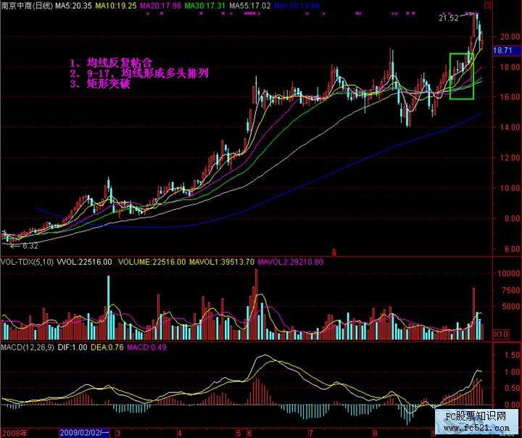Click the yellow MA10 indicator label

click(x=117, y=5)
